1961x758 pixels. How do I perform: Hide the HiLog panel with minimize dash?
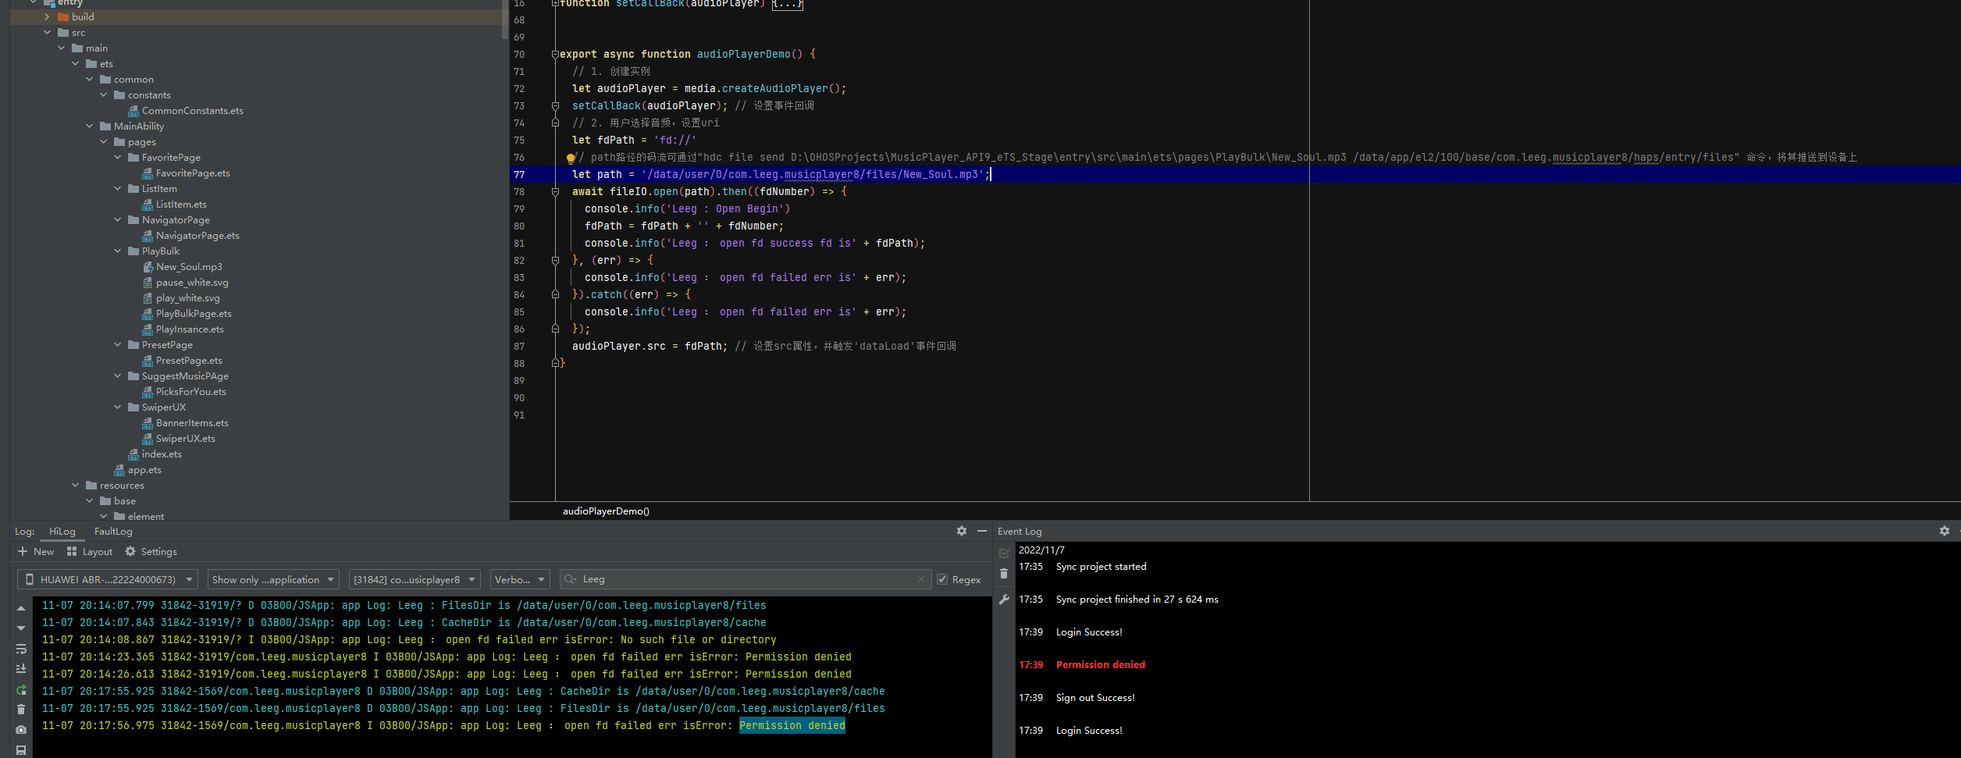(982, 531)
